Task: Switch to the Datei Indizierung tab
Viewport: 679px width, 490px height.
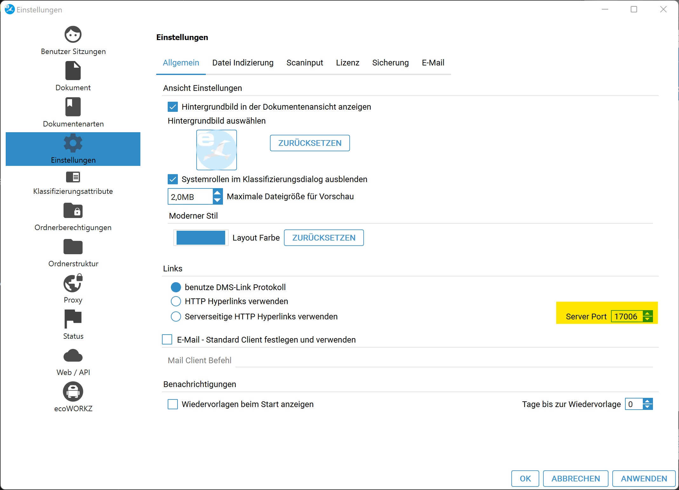Action: coord(243,63)
